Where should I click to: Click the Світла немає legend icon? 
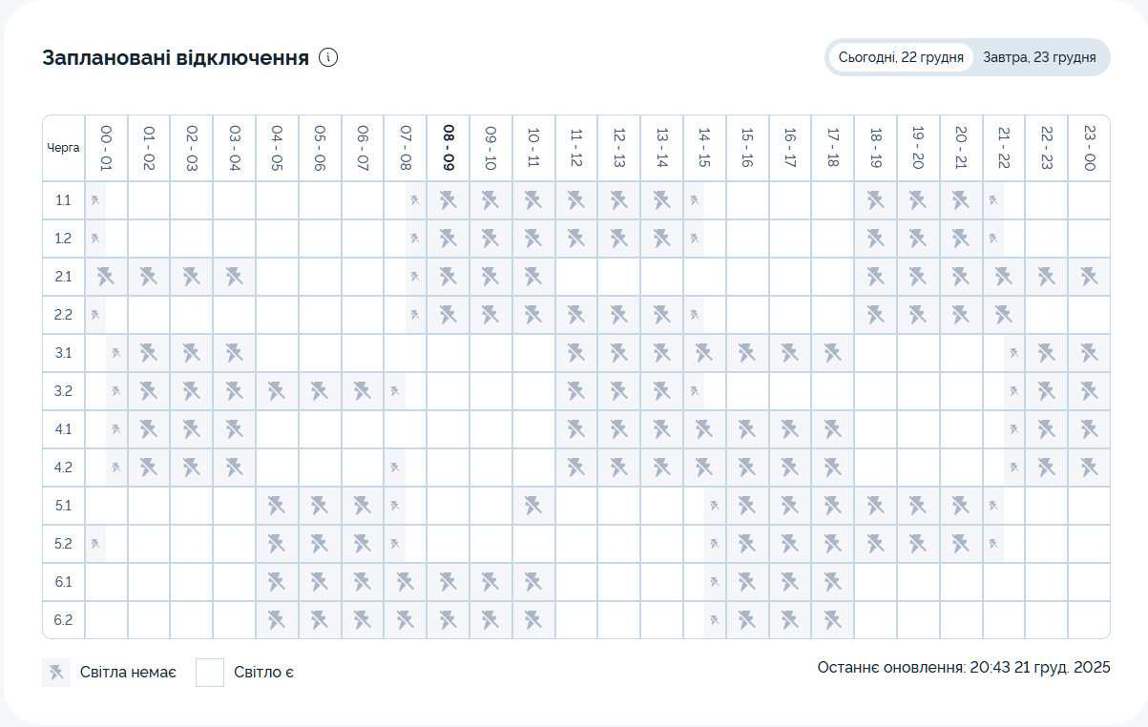(x=56, y=673)
